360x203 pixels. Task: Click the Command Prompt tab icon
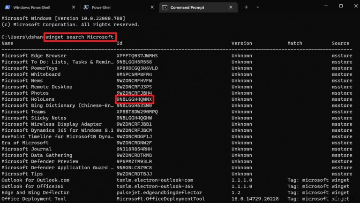click(x=164, y=8)
